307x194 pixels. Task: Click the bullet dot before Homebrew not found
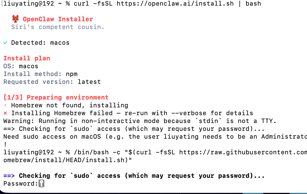[x=5, y=105]
